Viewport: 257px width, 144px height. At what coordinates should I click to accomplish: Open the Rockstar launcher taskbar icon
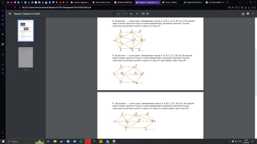[x=101, y=141]
